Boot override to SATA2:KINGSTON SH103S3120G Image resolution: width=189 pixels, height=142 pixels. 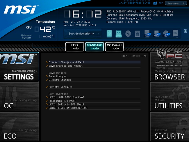[x=93, y=108]
